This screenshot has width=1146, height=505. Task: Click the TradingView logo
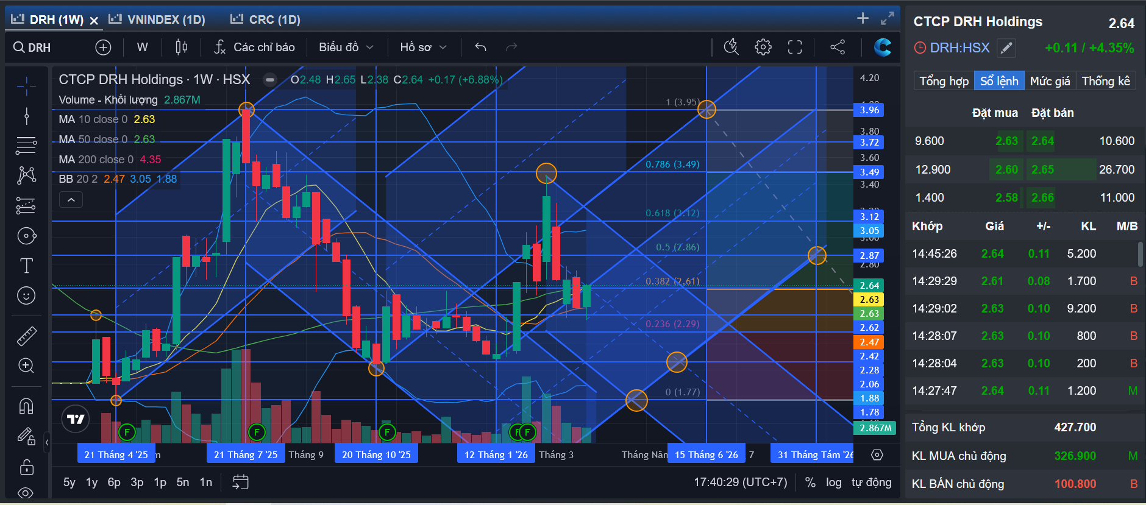click(x=76, y=419)
